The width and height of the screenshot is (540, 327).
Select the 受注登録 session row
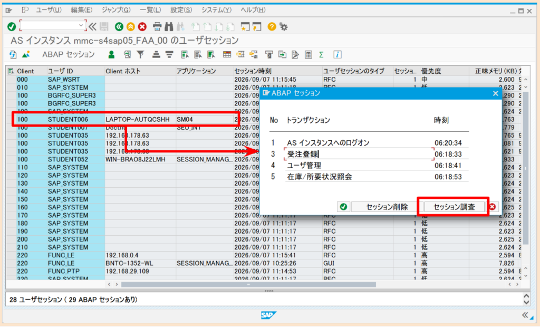coord(369,154)
